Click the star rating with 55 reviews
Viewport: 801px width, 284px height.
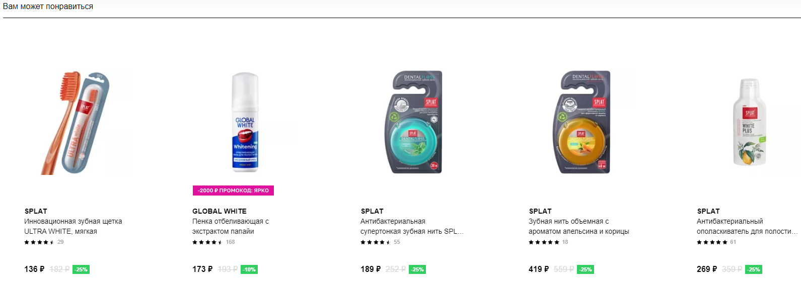click(376, 242)
